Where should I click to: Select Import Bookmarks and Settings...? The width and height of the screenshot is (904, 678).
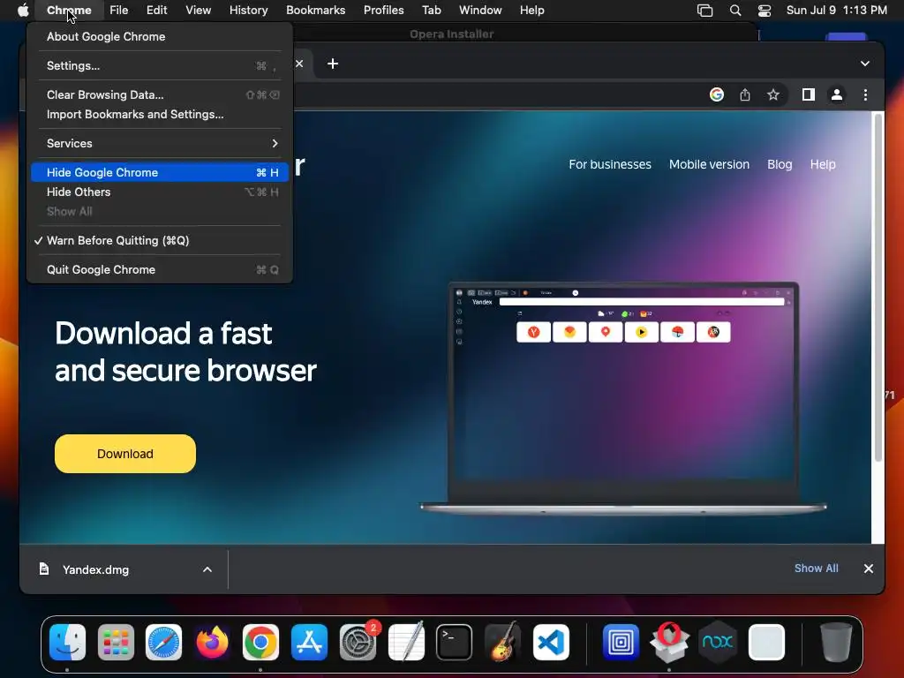(x=160, y=114)
